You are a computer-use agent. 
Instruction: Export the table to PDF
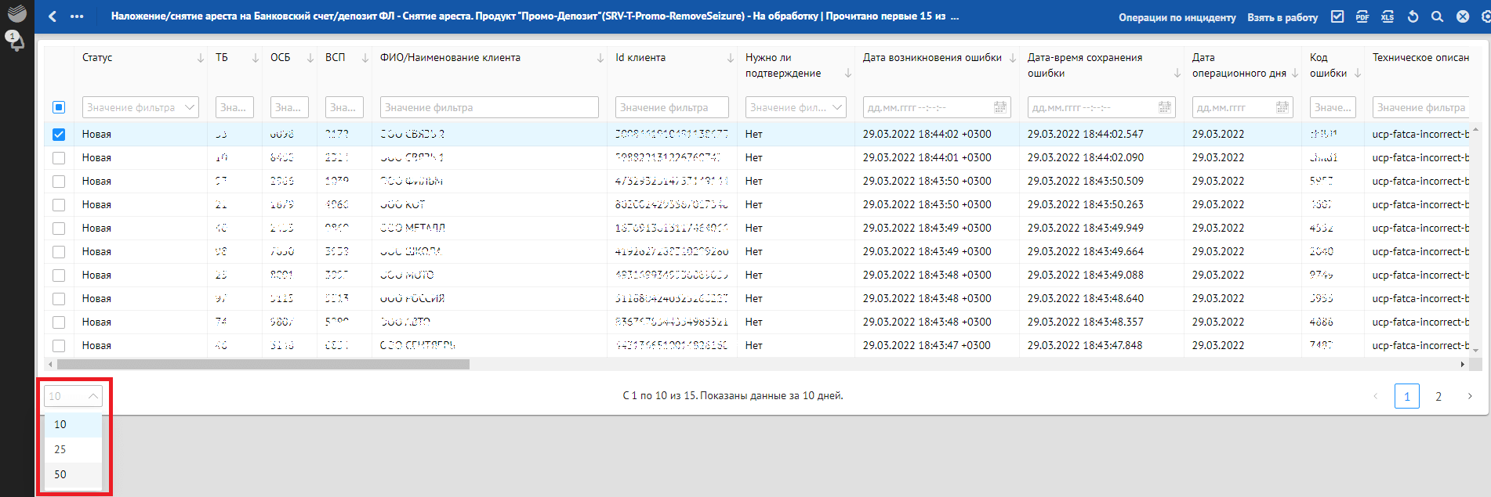(1362, 16)
